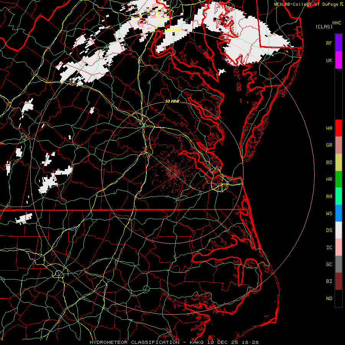
Task: Click the HR legend label
Action: 329,179
